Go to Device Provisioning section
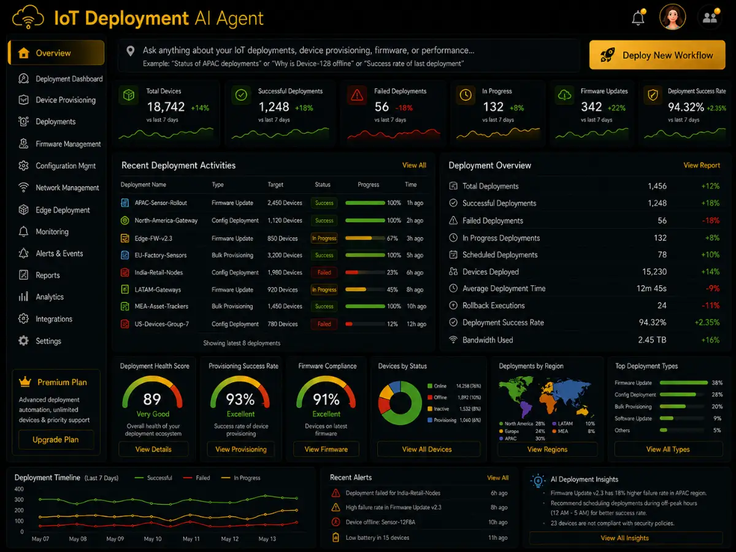Viewport: 736px width, 552px height. tap(57, 100)
